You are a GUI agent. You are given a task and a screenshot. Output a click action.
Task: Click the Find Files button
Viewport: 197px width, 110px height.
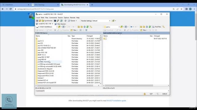[x=157, y=27]
